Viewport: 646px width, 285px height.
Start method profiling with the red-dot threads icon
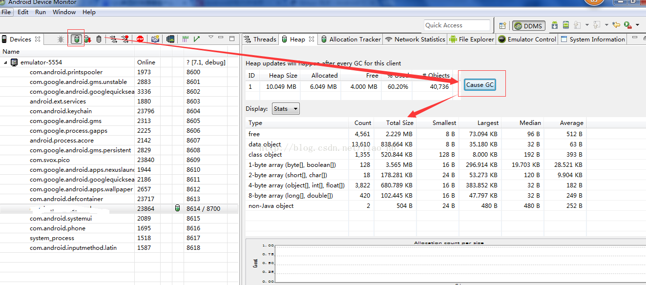pos(125,39)
